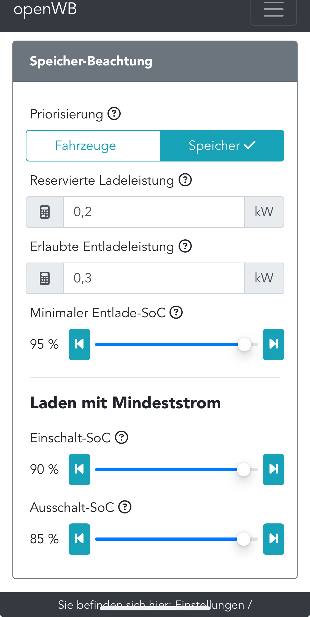Decrease Einschalt-SoC with step-back button
Screen dimensions: 310x617
[79, 469]
